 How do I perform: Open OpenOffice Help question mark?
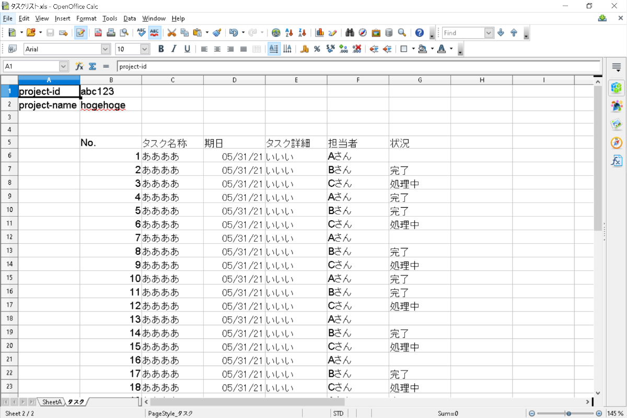point(419,32)
